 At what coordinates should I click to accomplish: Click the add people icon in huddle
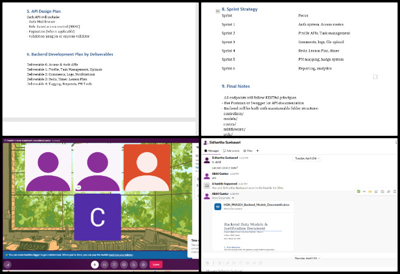[134, 265]
